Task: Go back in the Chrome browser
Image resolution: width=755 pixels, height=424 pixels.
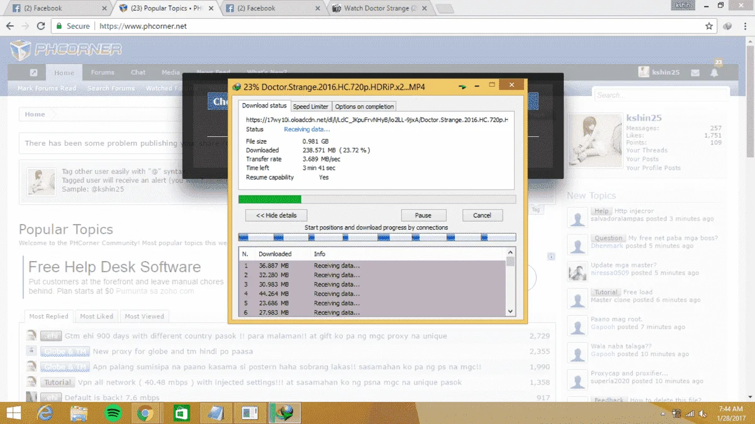Action: coord(9,26)
